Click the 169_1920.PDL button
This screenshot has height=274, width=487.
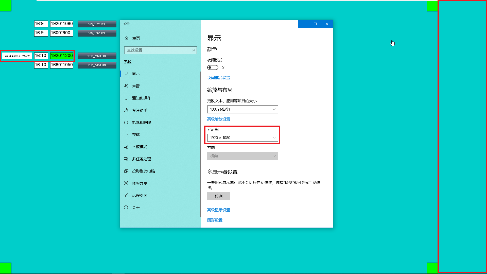coord(97,24)
